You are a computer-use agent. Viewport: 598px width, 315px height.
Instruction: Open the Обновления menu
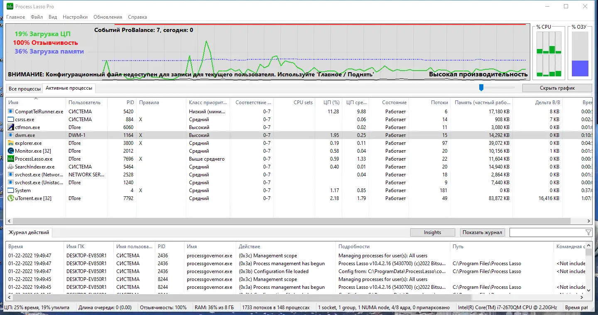108,17
